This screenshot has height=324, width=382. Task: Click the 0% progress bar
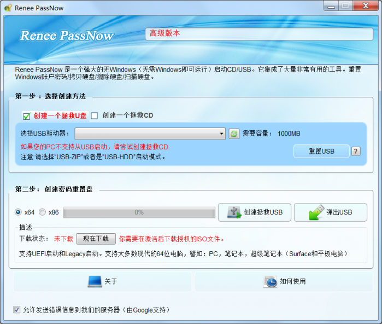tap(139, 212)
